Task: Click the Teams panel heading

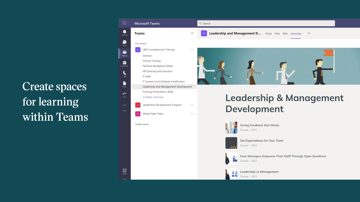Action: [x=139, y=33]
